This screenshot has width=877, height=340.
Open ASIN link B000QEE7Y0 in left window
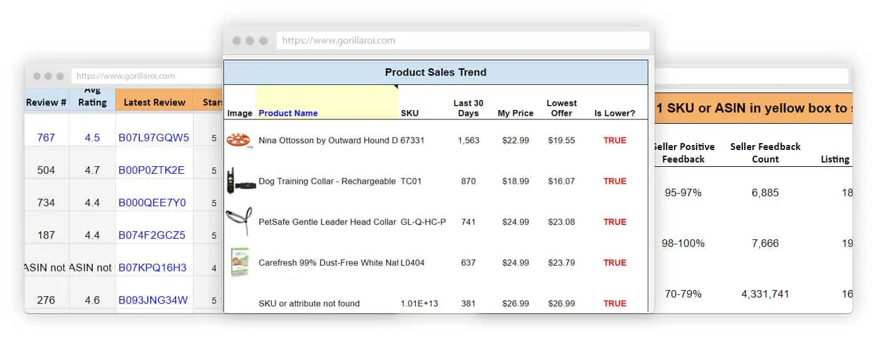point(152,202)
